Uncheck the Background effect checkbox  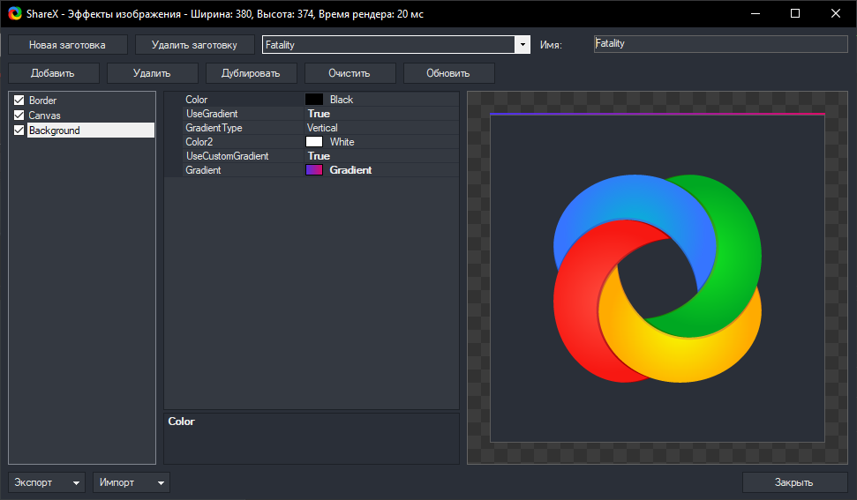19,130
